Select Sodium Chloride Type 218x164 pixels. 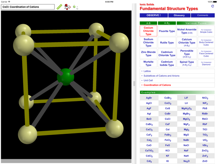(148, 42)
